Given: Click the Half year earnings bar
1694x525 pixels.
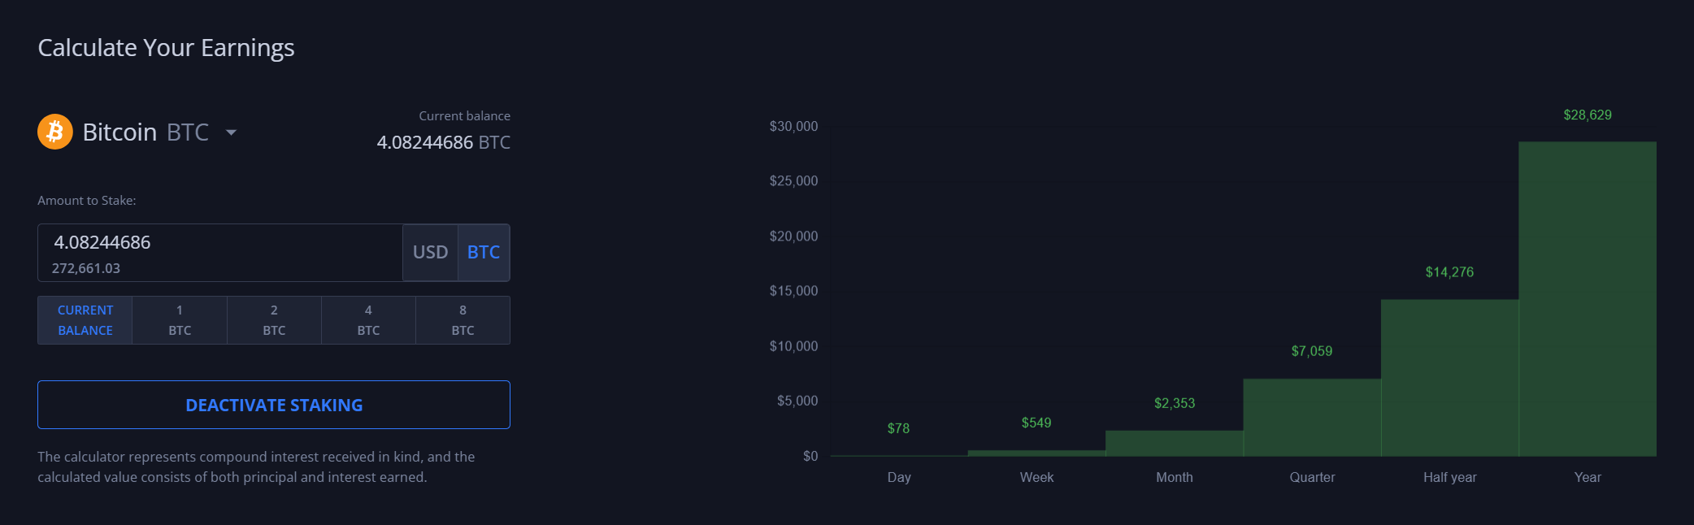Looking at the screenshot, I should pos(1449,378).
